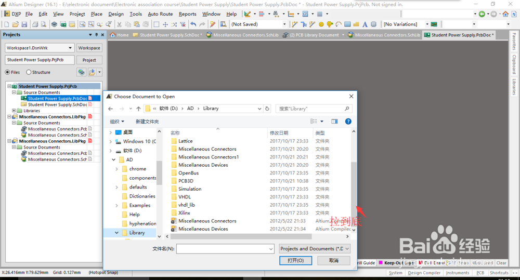Click the print preview icon
Screen dimensions: 520x280
coord(44,24)
